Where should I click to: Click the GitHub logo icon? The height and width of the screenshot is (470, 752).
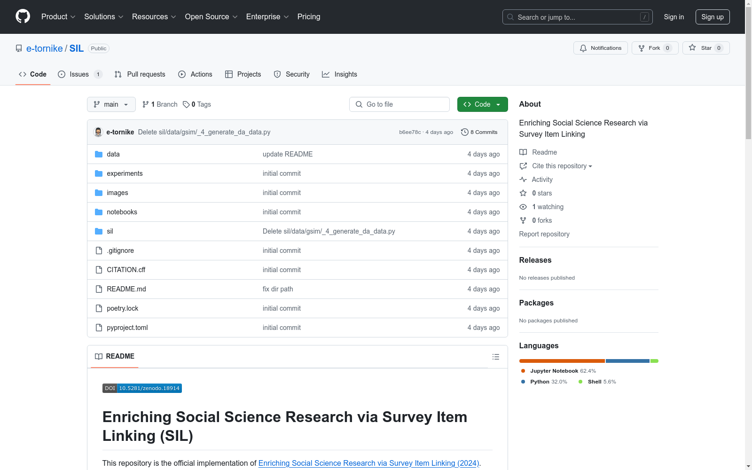(23, 16)
